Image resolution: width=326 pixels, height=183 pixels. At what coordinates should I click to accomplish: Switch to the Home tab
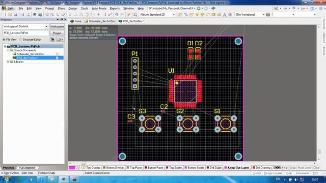click(76, 21)
